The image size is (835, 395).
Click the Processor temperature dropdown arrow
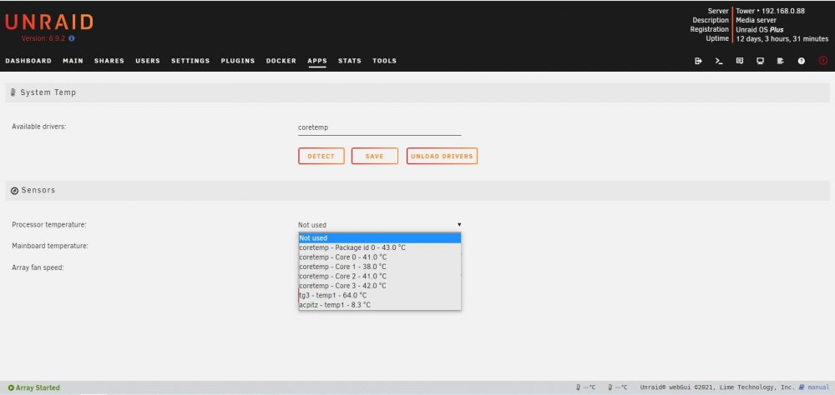pyautogui.click(x=459, y=225)
